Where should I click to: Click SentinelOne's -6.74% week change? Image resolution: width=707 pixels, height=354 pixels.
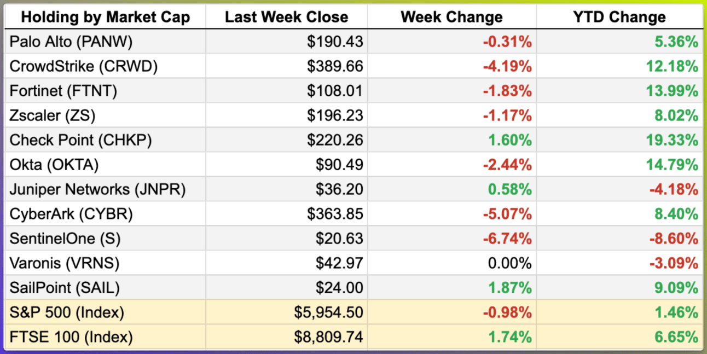pyautogui.click(x=507, y=239)
